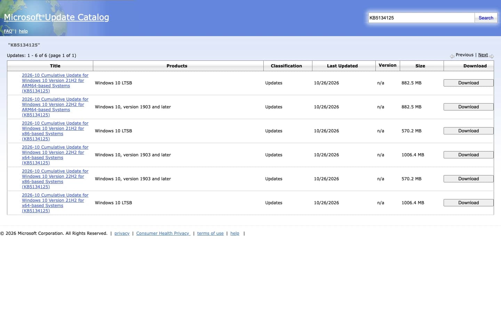Open the Consumer Health Privacy link

tap(163, 233)
